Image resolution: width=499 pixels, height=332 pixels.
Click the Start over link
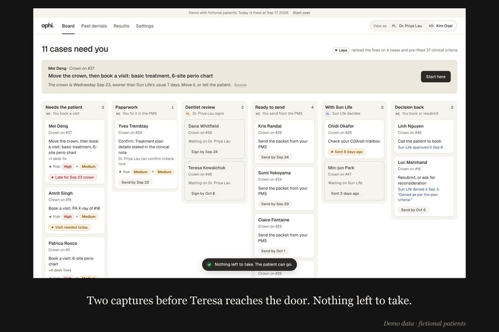(x=302, y=13)
